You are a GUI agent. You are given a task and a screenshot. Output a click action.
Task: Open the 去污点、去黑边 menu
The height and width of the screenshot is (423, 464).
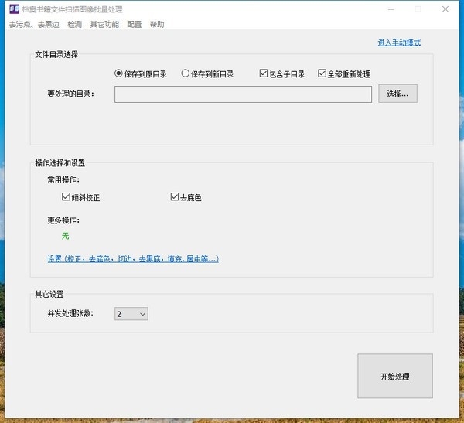click(34, 24)
